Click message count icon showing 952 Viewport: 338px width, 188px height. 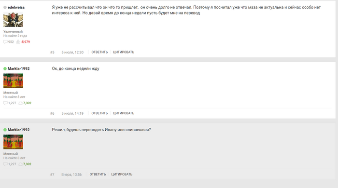pos(5,42)
